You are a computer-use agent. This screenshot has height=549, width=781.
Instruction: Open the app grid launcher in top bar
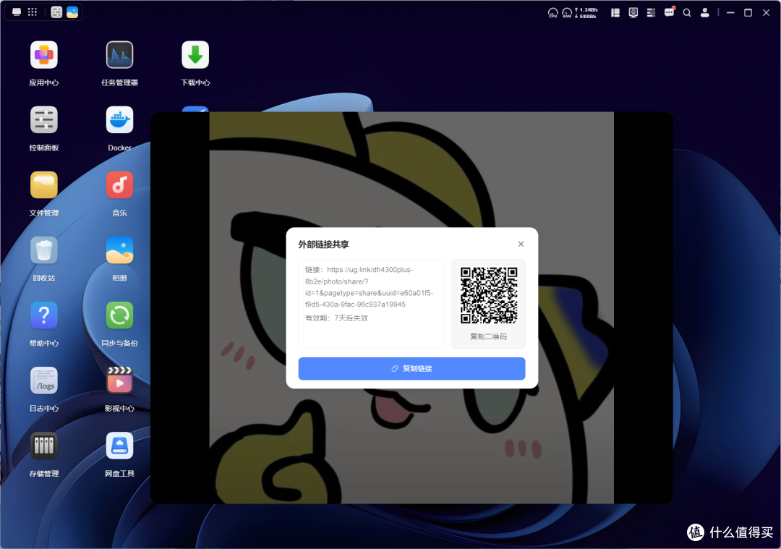point(33,12)
